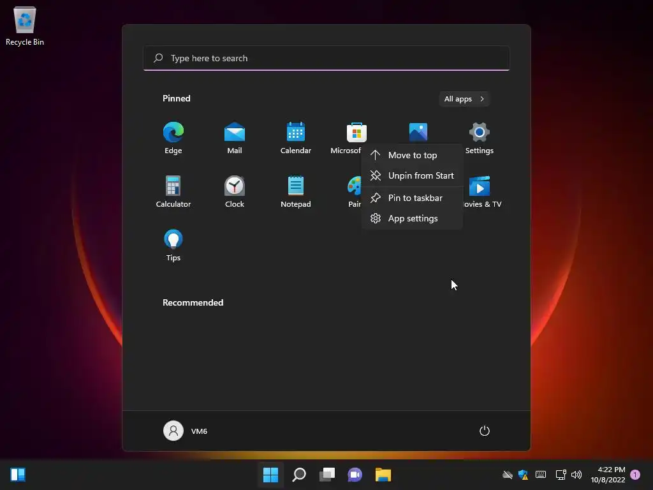Click the volume speaker tray icon
The height and width of the screenshot is (490, 653).
tap(576, 475)
